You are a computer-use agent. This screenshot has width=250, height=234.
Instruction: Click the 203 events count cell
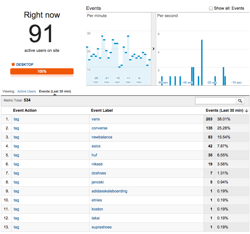point(209,119)
